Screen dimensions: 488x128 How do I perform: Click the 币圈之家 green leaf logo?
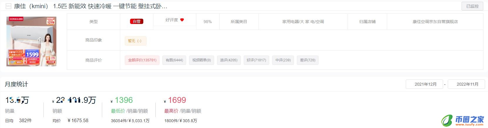[447, 120]
